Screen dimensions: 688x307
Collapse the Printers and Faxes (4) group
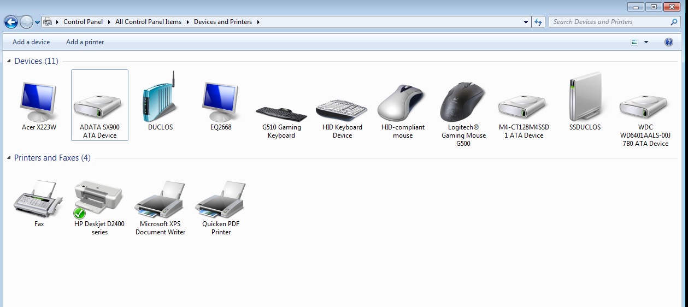pos(9,158)
